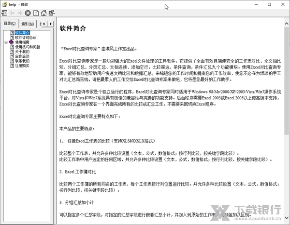
Task: Click the page icon beside 注册购买
Action: (12, 66)
